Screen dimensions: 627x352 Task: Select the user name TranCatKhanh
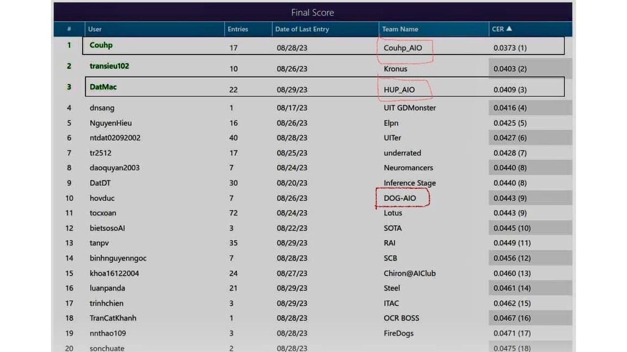point(113,318)
